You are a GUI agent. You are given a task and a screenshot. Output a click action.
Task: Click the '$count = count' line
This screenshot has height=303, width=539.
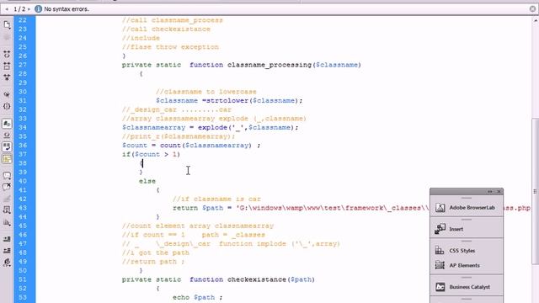tap(191, 146)
